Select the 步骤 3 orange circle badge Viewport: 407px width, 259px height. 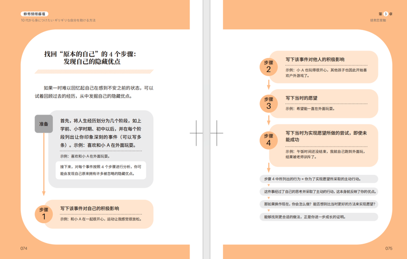tap(269, 102)
